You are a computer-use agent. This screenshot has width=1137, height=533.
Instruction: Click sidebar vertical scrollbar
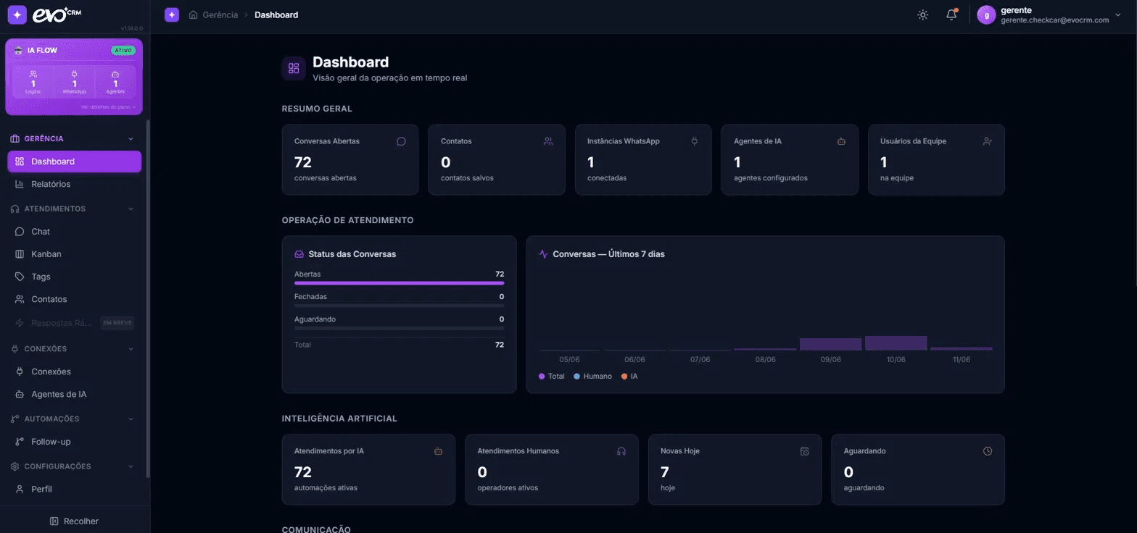point(148,298)
